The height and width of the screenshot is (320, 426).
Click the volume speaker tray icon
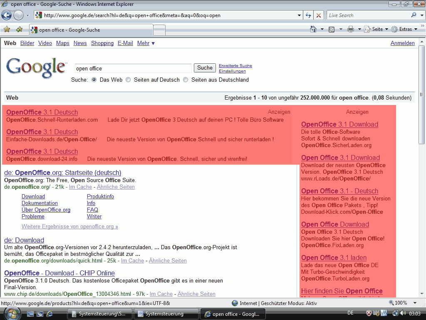(x=403, y=313)
